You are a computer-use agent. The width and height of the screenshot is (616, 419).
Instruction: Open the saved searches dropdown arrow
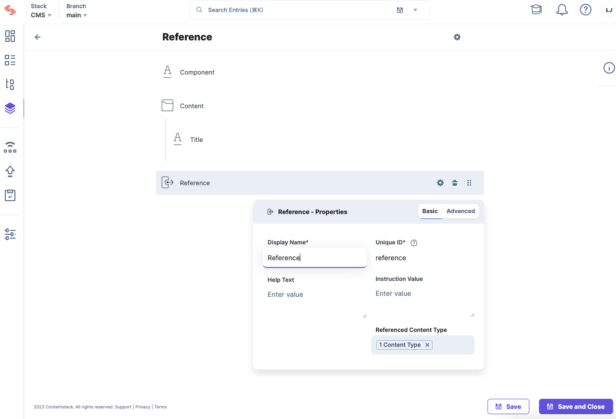click(x=415, y=10)
